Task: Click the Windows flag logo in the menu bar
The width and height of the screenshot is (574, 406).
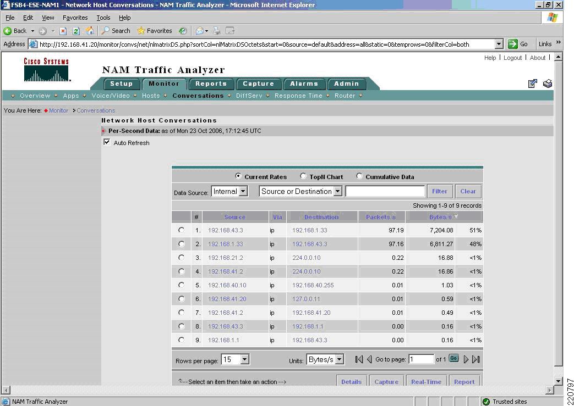Action: click(x=553, y=18)
